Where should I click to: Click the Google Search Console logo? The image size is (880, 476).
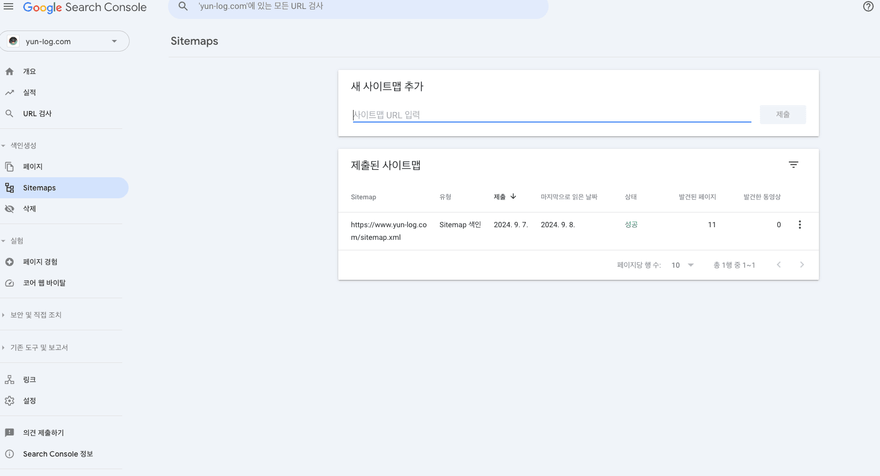tap(85, 7)
